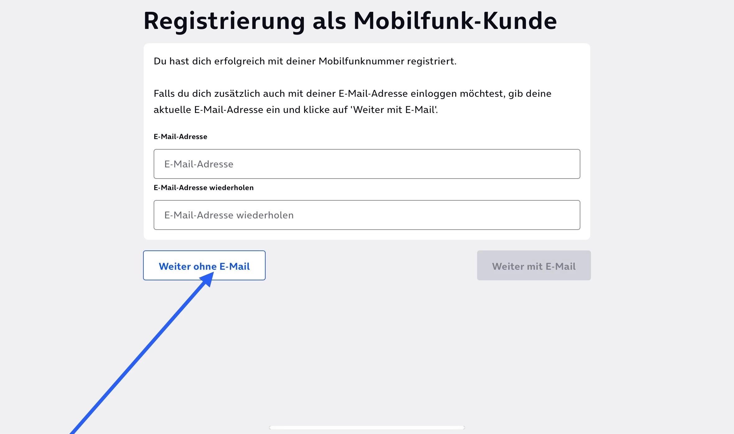
Task: Click the bold "E-Mail-Adresse" field label
Action: click(180, 137)
